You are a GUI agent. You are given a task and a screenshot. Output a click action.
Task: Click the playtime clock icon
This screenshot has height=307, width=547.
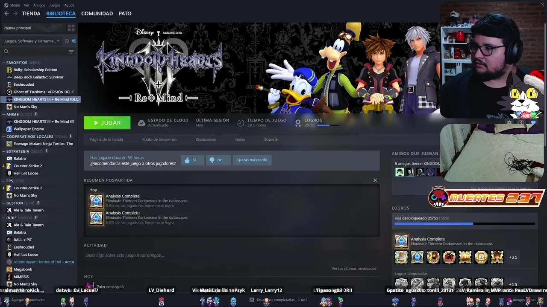tap(241, 123)
